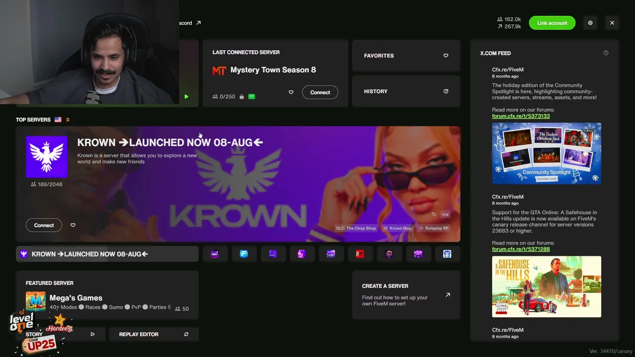
Task: Open the Favorites list
Action: [x=406, y=56]
